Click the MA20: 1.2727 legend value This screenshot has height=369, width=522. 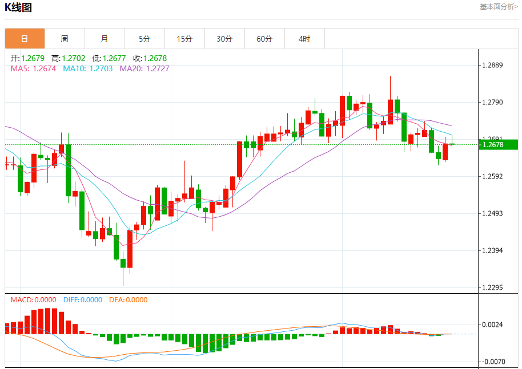click(144, 68)
